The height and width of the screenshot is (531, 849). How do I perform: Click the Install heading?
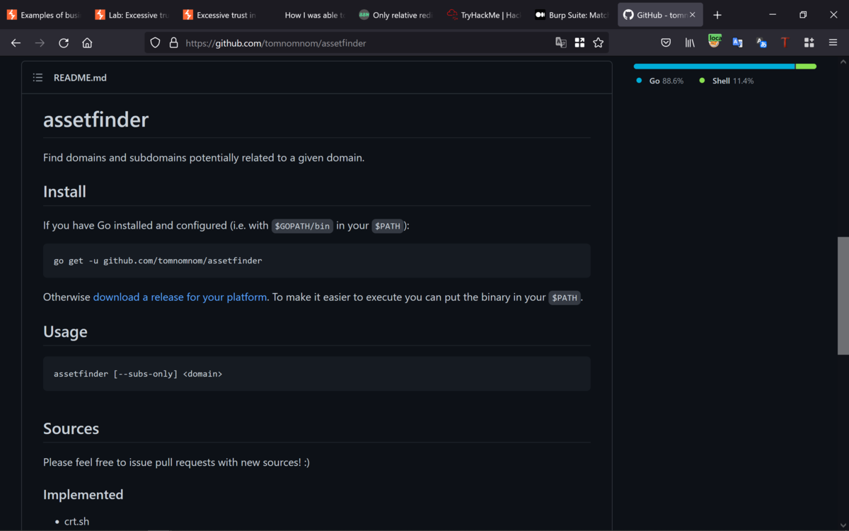64,191
